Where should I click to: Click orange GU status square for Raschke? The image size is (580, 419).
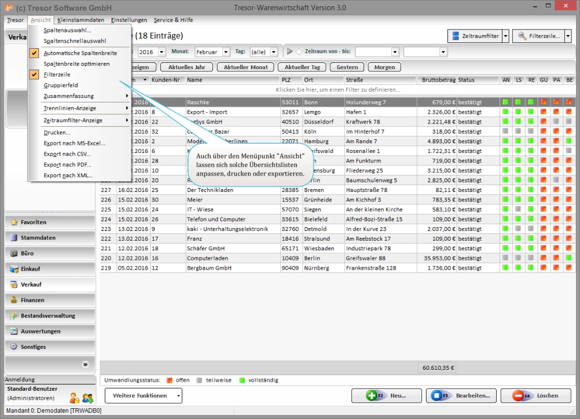543,102
